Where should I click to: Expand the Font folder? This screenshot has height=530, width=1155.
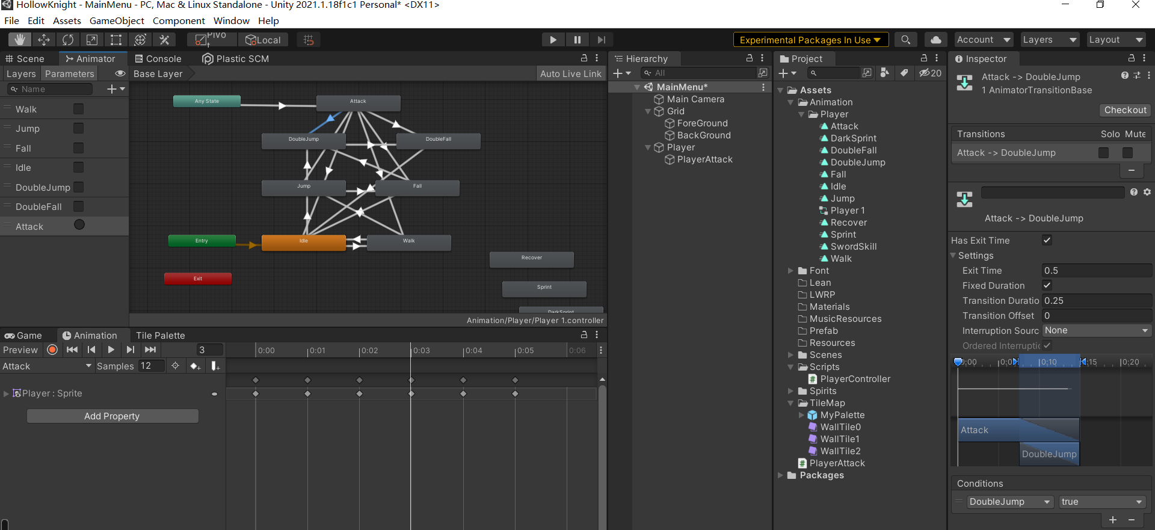tap(791, 271)
